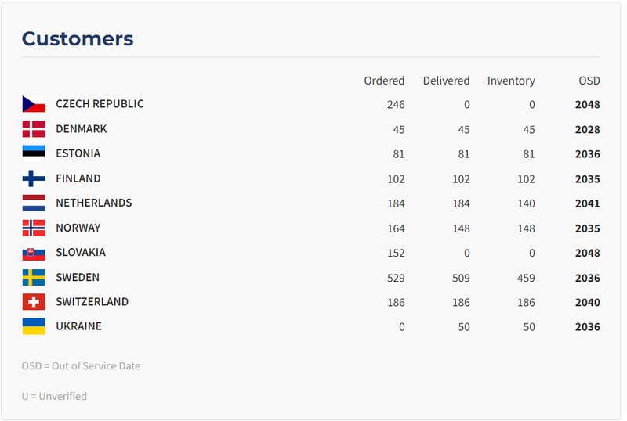Click the Estonia flag icon
The image size is (627, 421).
click(x=34, y=153)
